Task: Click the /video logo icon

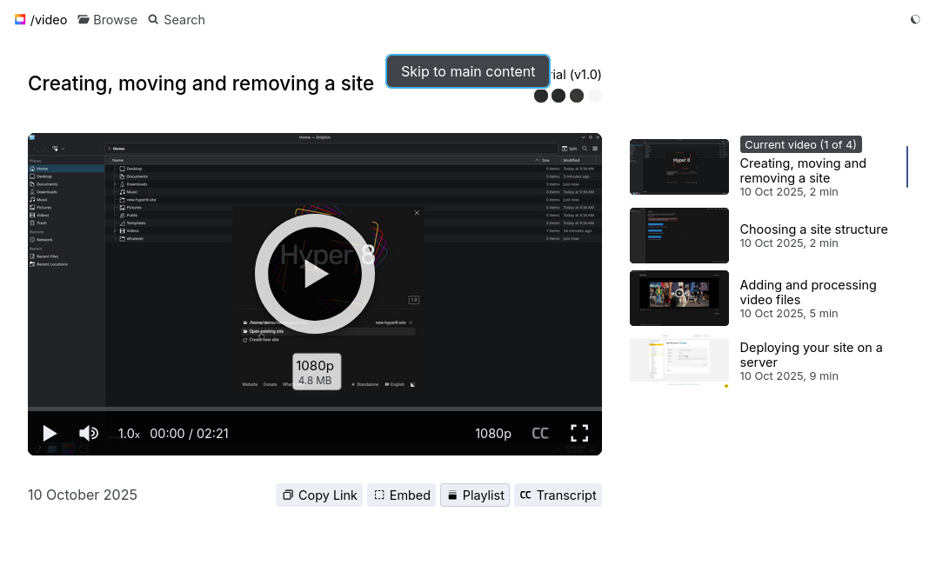Action: coord(20,19)
